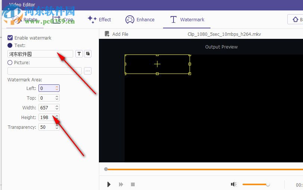Increase the Left value stepper
This screenshot has height=190, width=303.
[x=57, y=87]
